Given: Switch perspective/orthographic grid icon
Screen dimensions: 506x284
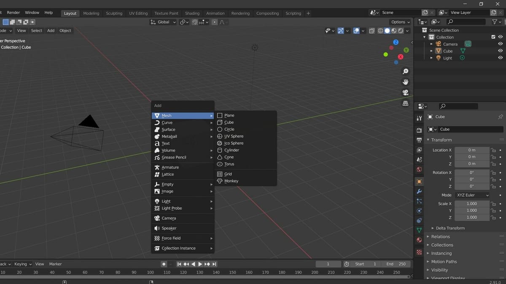Looking at the screenshot, I should 406,103.
